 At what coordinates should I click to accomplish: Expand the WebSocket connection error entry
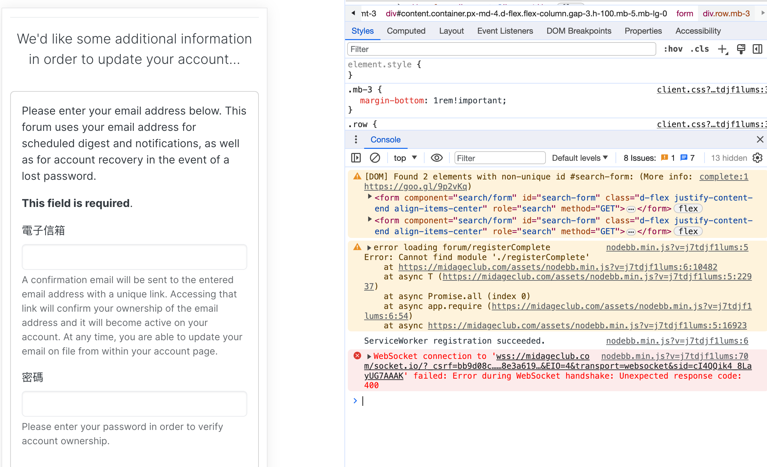tap(369, 357)
